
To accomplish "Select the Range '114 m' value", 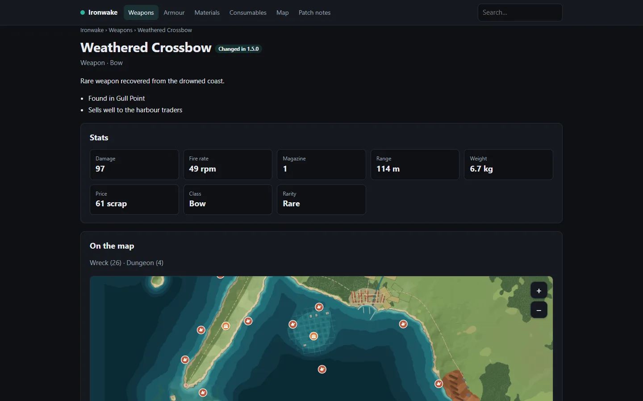I will coord(388,169).
